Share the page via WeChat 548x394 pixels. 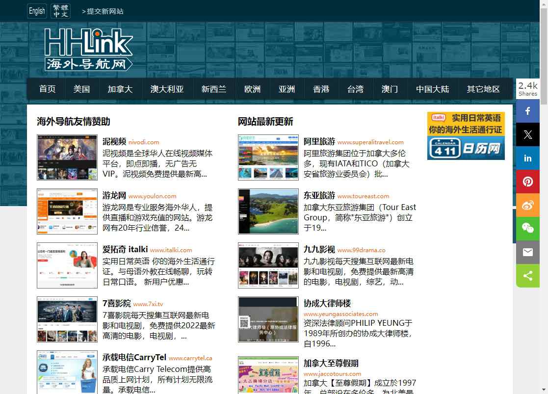(528, 229)
